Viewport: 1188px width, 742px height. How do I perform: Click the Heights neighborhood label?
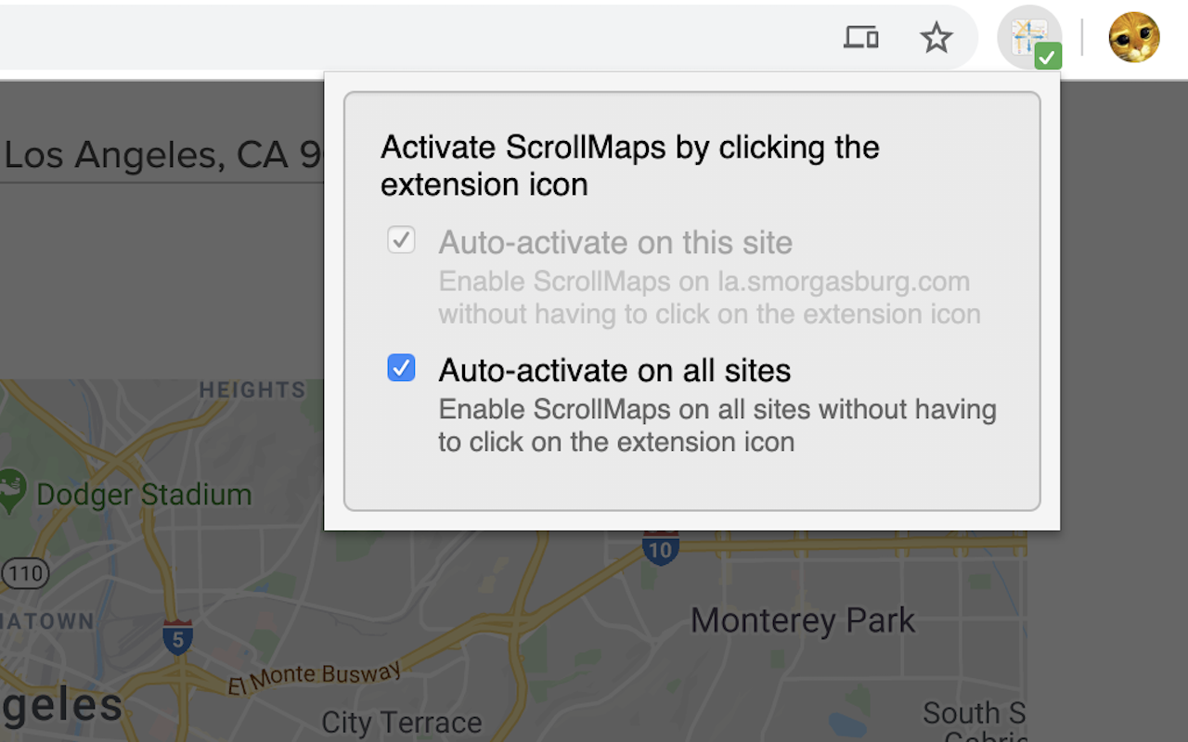[x=252, y=390]
